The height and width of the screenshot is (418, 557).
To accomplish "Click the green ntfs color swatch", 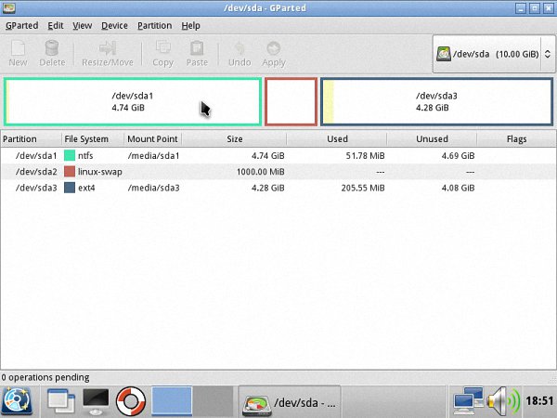I will [70, 155].
